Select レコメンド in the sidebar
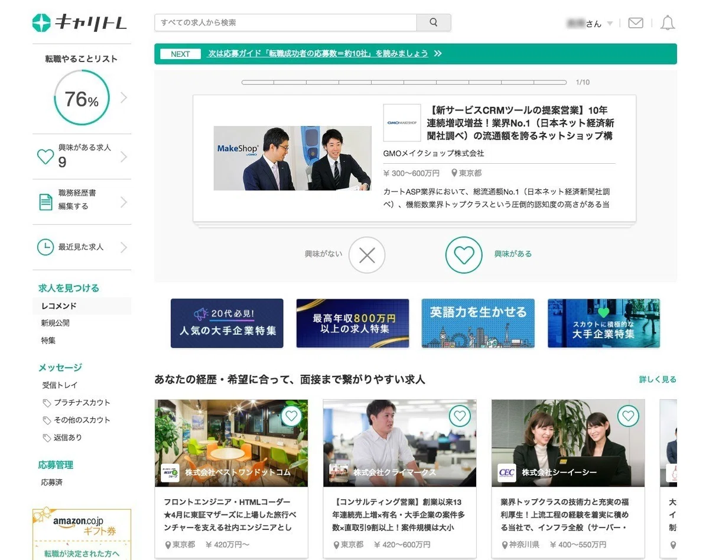This screenshot has height=560, width=709. coord(82,306)
